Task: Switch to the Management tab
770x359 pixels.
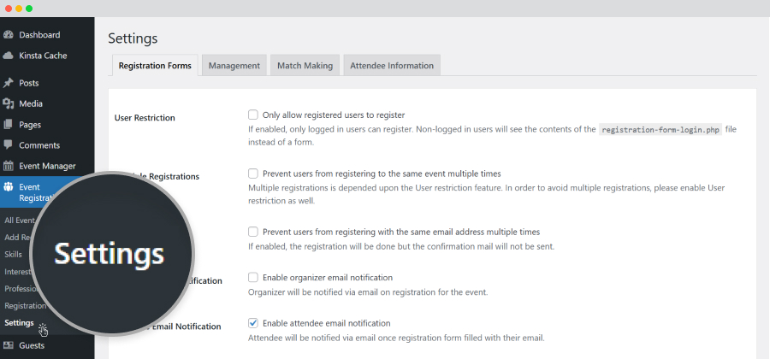Action: pyautogui.click(x=234, y=65)
